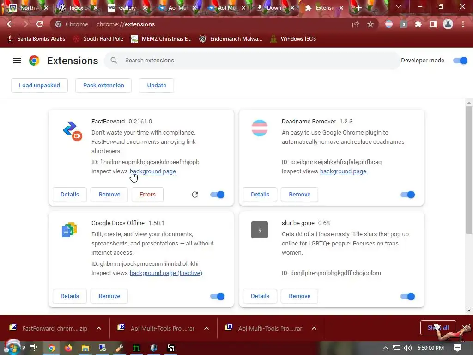Viewport: 473px width, 355px height.
Task: Open Deadname Remover background page link
Action: click(x=343, y=171)
